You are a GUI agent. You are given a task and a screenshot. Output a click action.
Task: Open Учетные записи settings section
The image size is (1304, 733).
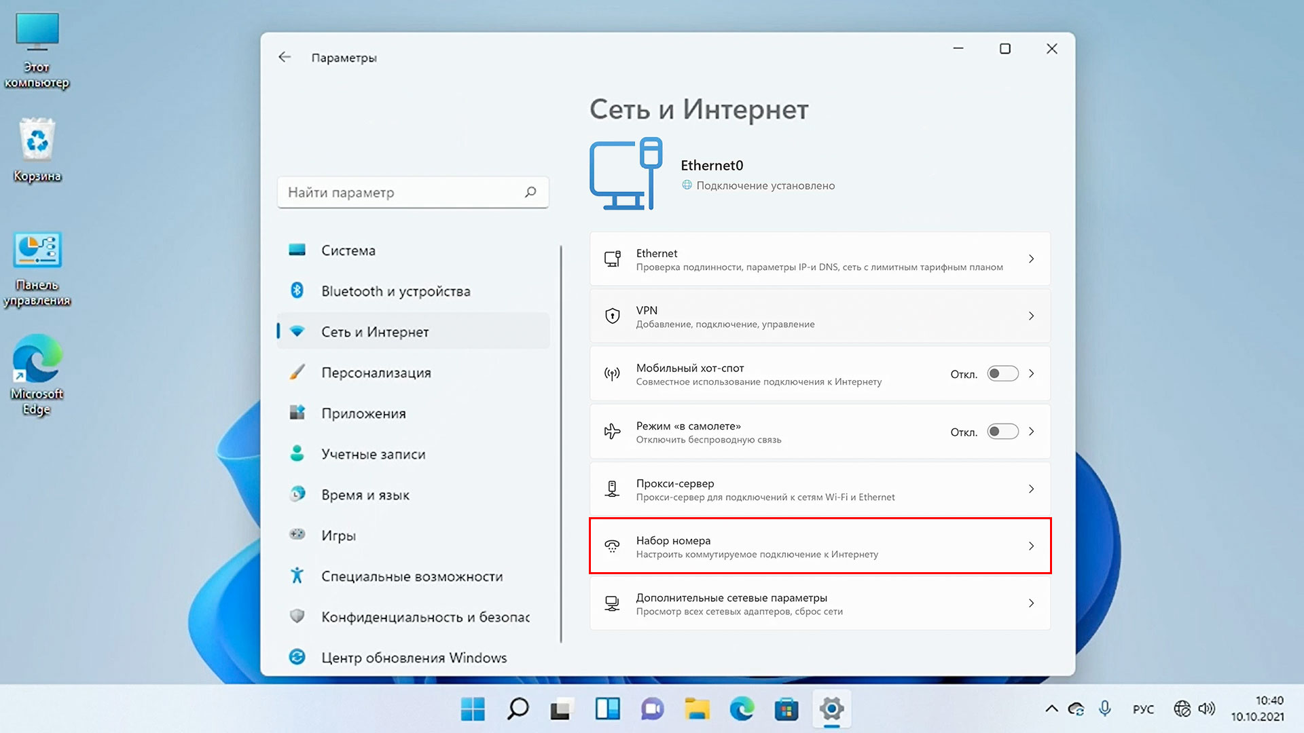pos(373,454)
